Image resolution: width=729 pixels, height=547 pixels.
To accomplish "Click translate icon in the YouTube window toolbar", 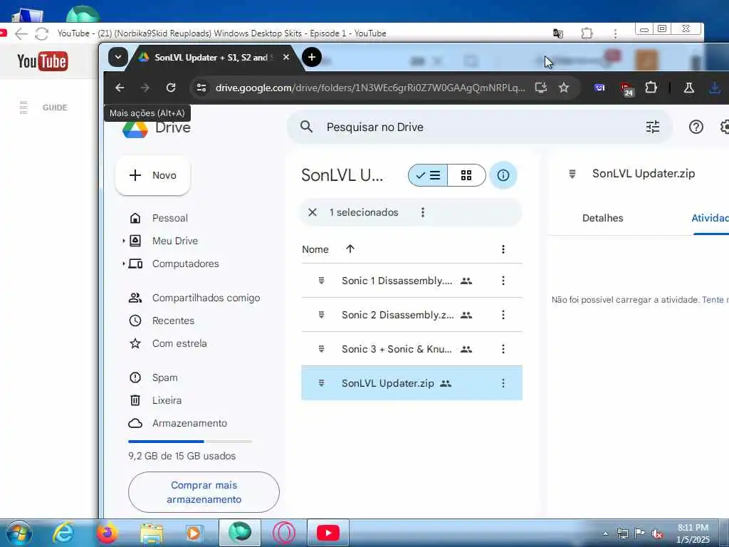I will click(557, 33).
